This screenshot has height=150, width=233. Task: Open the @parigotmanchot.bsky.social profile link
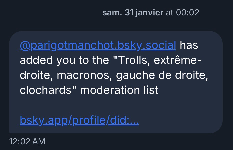[98, 45]
